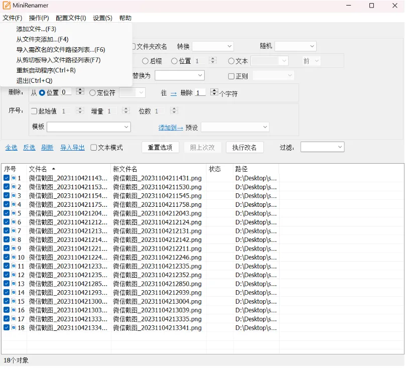Screen dimensions: 406x371
Task: Click the stepper for 删除 character count
Action: pos(214,92)
